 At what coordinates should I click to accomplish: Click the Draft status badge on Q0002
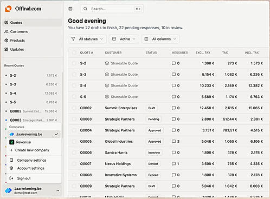tap(151, 108)
